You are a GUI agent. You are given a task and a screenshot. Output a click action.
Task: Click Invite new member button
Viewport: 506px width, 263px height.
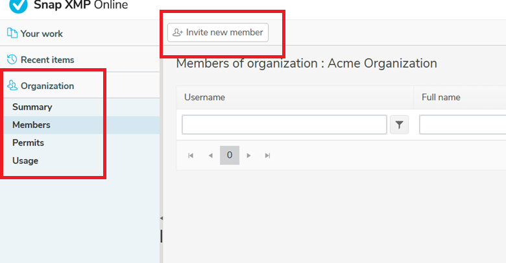point(218,32)
